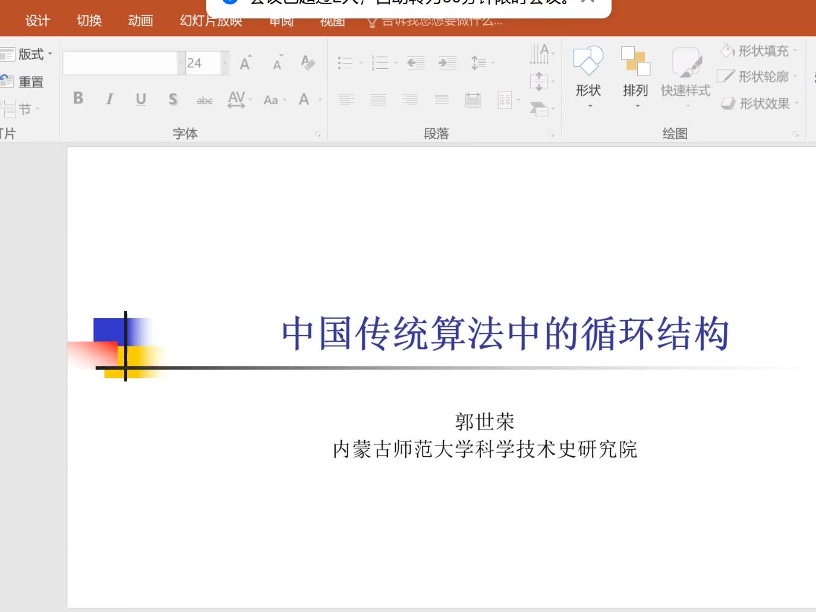Expand the 形状效果 dropdown arrow
This screenshot has height=612, width=816.
click(x=796, y=103)
